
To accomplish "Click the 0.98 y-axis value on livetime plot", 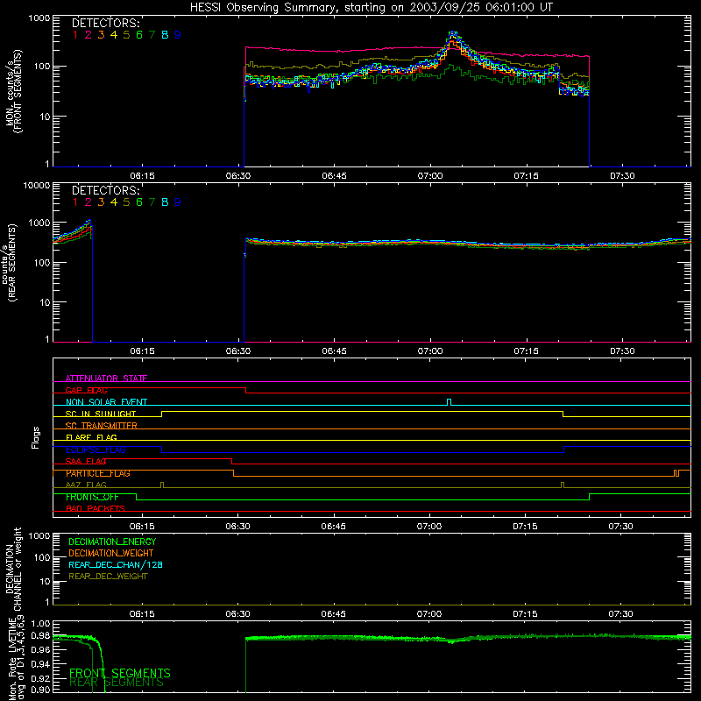I will (x=40, y=636).
